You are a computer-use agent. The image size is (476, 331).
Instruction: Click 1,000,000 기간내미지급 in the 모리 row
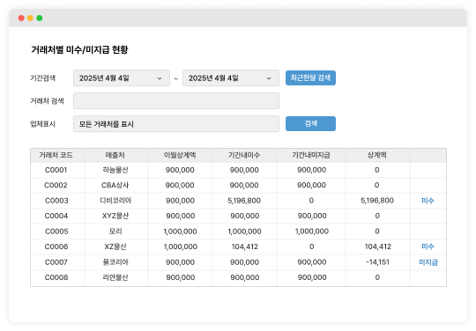312,232
